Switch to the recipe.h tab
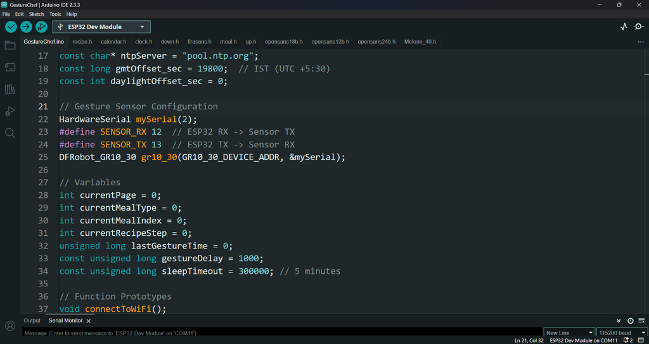Viewport: 649px width, 344px height. [x=82, y=42]
